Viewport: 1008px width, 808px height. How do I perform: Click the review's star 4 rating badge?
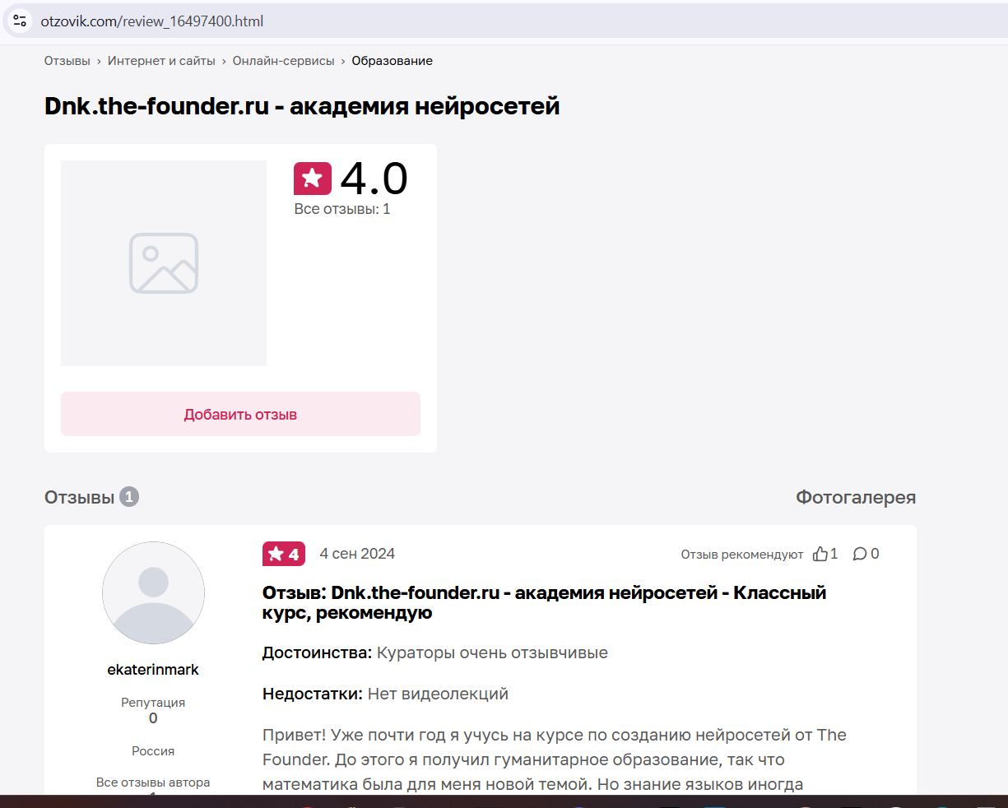(284, 554)
